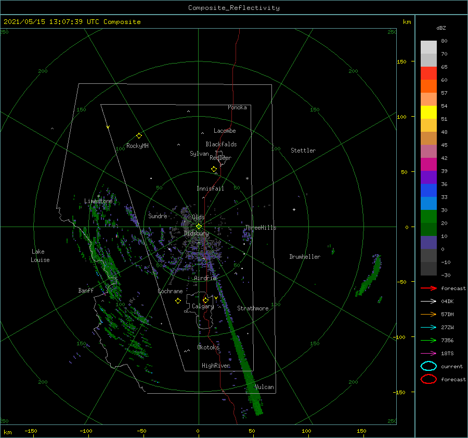Click the Innisfail label
This screenshot has height=438, width=468.
tap(210, 189)
